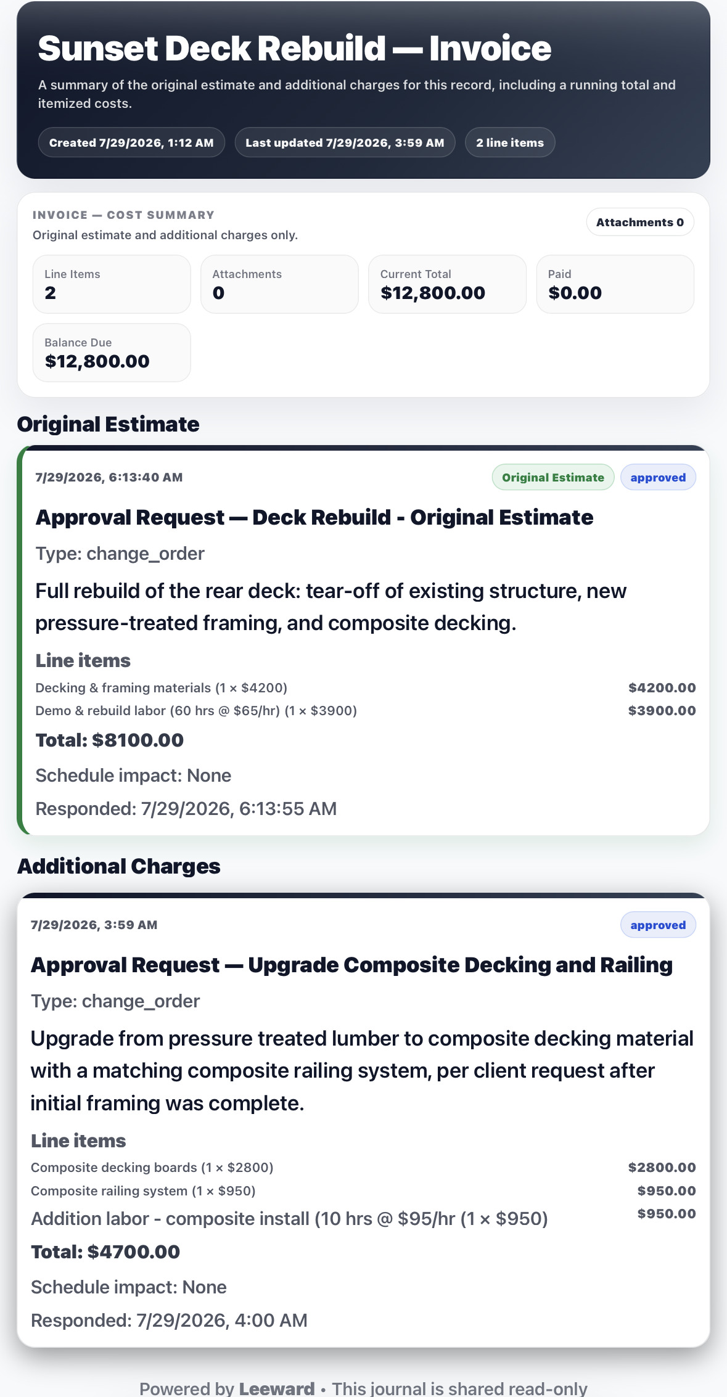Select Decking & framing materials line item

pyautogui.click(x=366, y=687)
